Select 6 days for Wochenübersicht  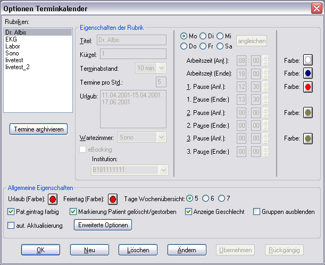(205, 198)
